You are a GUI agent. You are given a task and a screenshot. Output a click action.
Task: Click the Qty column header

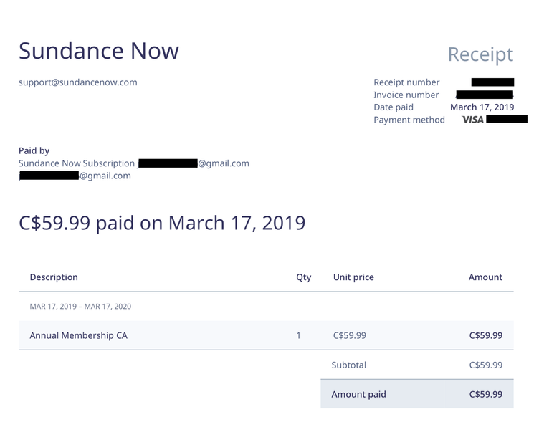(x=304, y=277)
